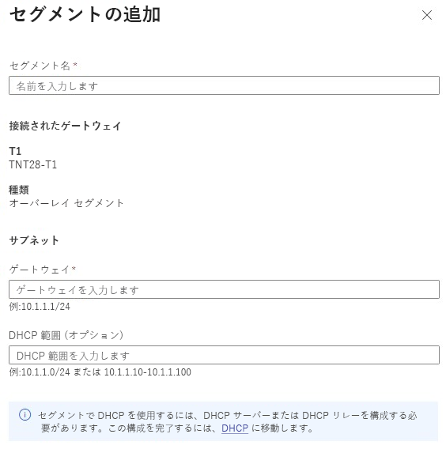The width and height of the screenshot is (446, 449).
Task: Select the TNT28-T1 gateway value
Action: click(x=33, y=164)
